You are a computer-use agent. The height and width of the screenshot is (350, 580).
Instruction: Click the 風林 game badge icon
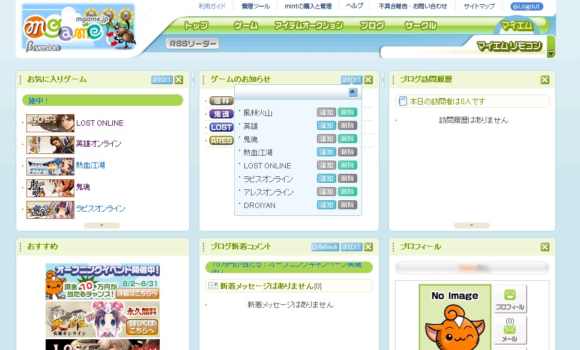click(221, 101)
